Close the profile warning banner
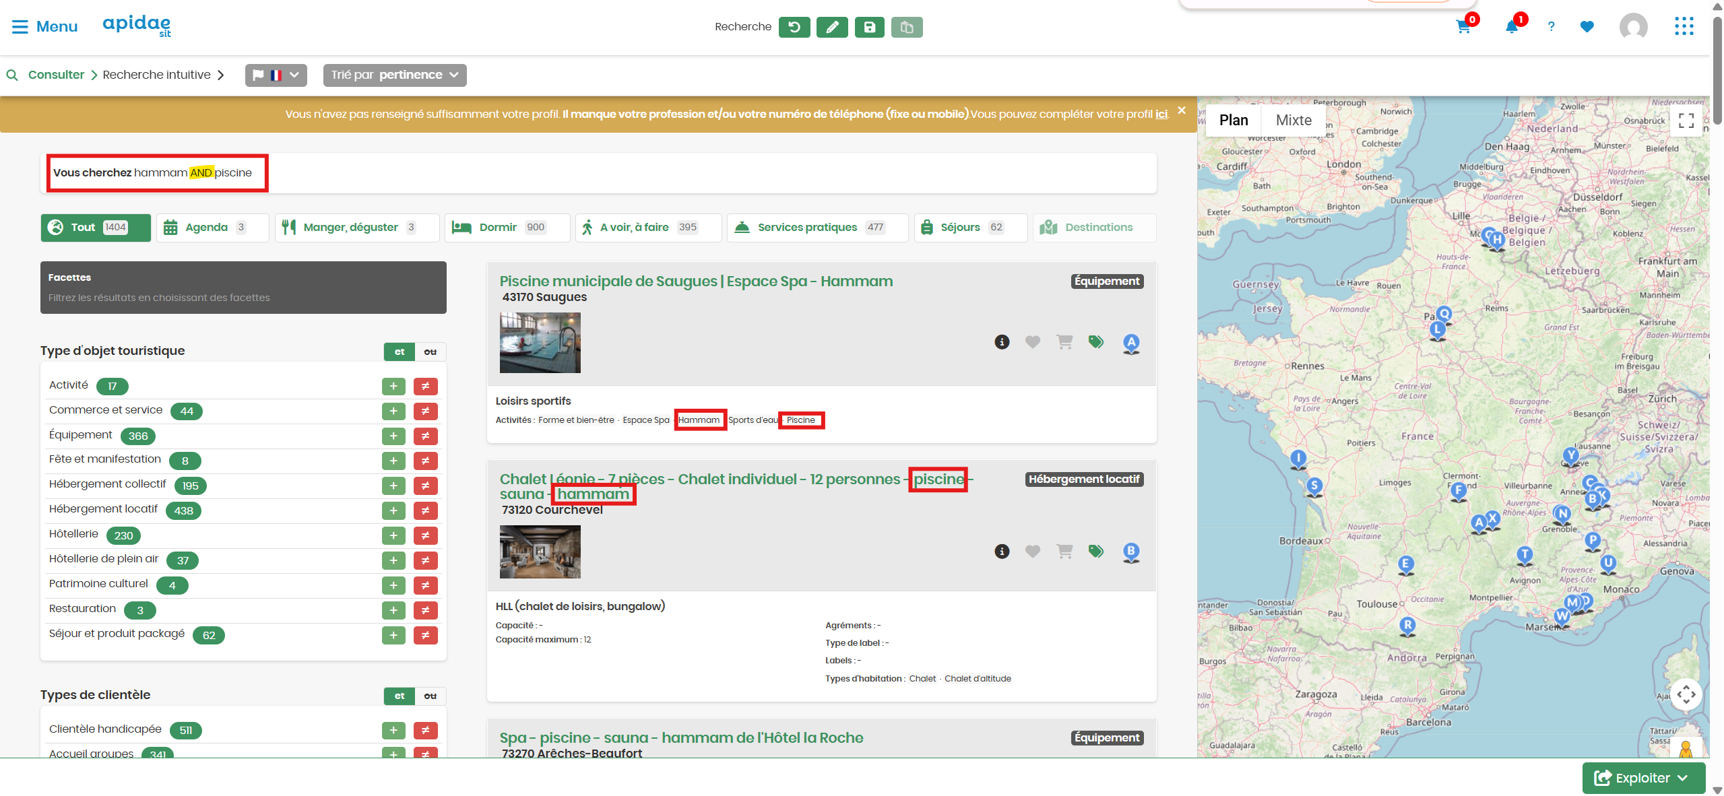 pos(1182,110)
